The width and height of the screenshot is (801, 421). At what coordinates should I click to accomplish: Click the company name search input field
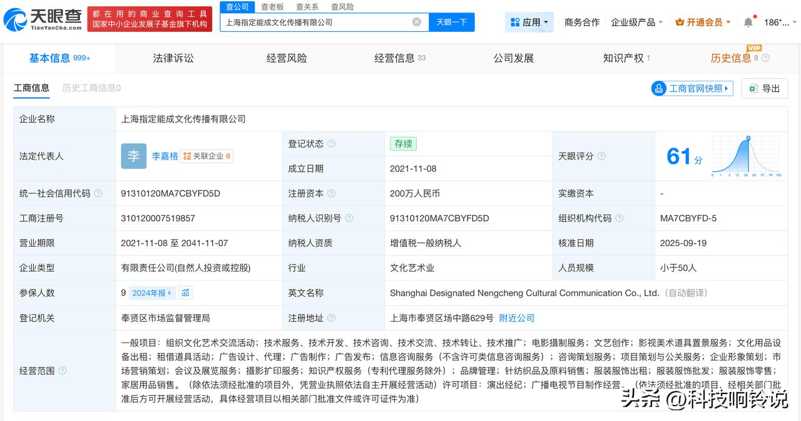(x=313, y=21)
